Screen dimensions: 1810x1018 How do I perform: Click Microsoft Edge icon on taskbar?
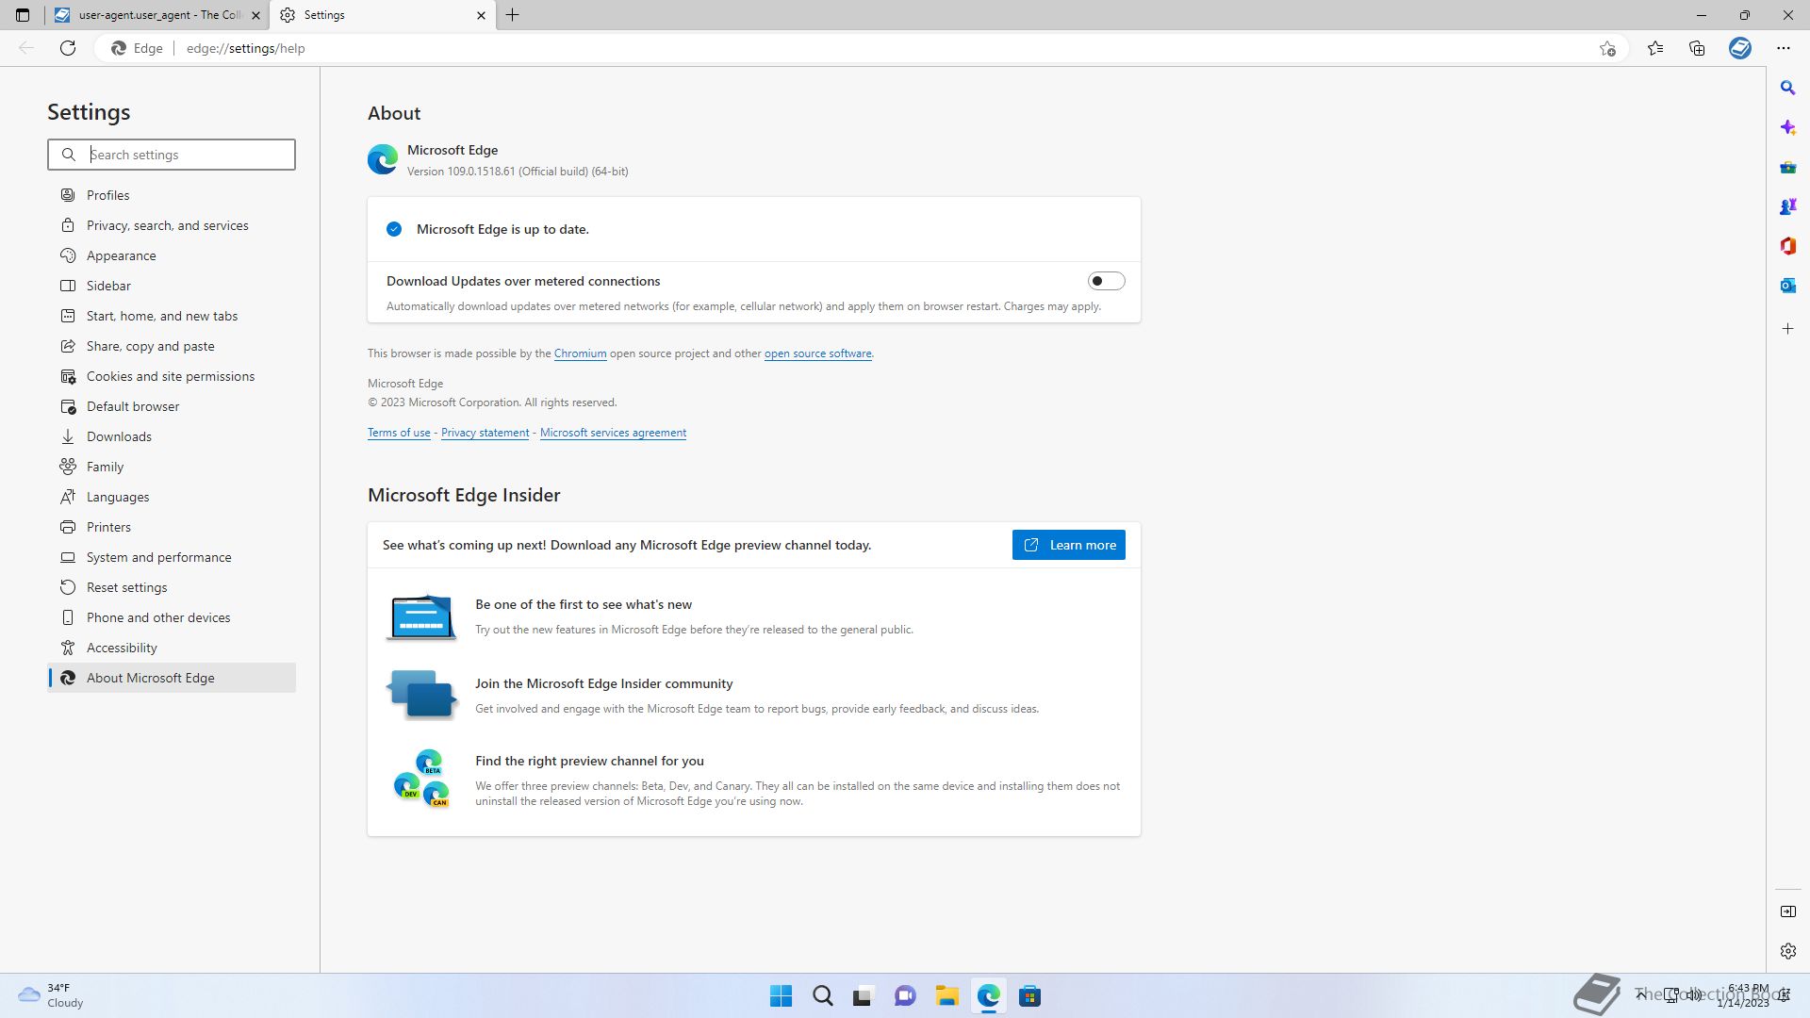click(988, 996)
